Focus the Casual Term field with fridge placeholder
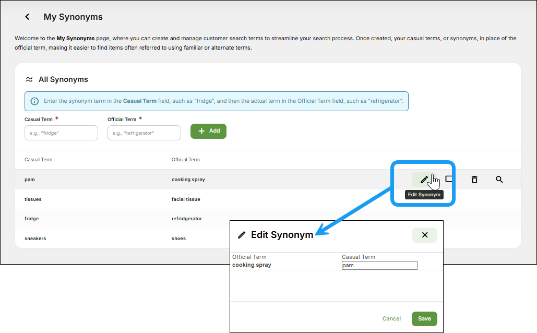The image size is (537, 333). tap(61, 133)
